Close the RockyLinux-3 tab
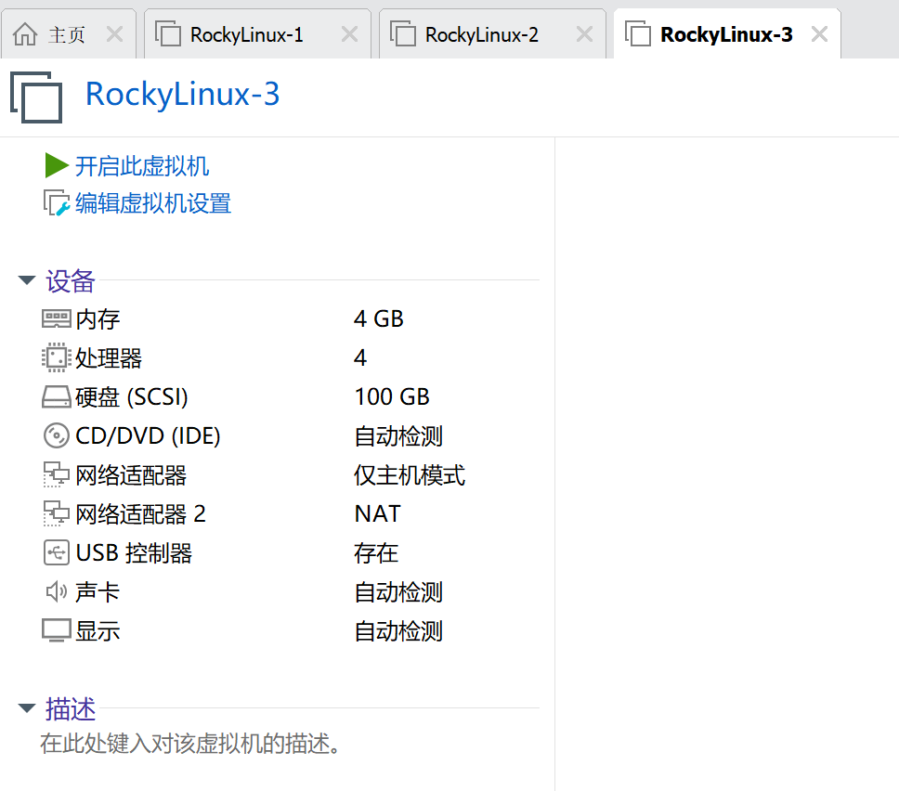Image resolution: width=899 pixels, height=791 pixels. click(819, 34)
